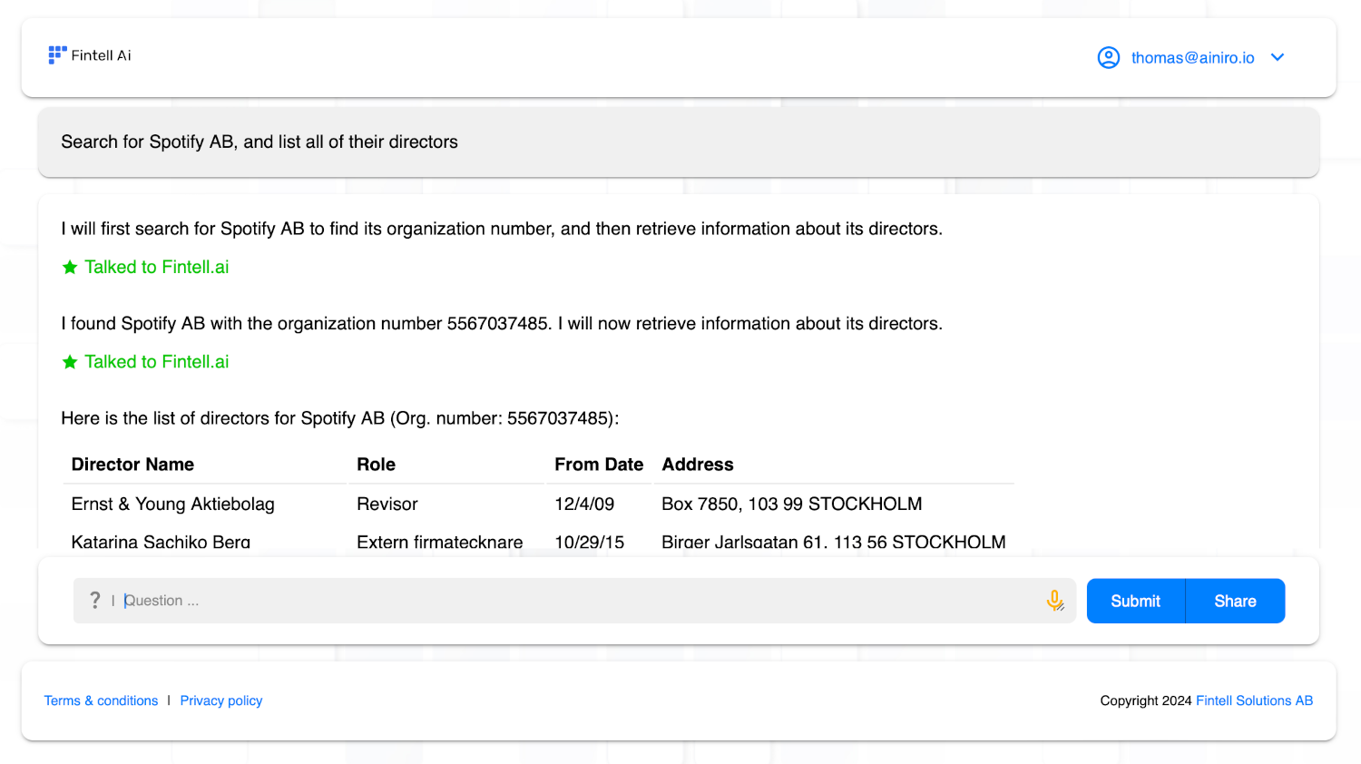Click 'I will first search' response line
The image size is (1361, 764).
pyautogui.click(x=502, y=229)
